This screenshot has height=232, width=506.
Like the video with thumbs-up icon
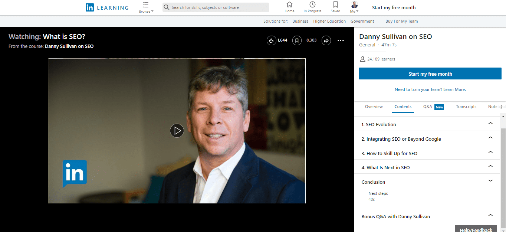click(x=272, y=40)
